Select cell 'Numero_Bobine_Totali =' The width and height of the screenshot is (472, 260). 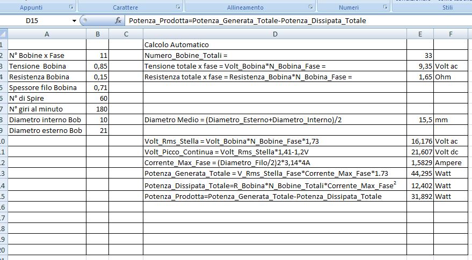[x=275, y=55]
